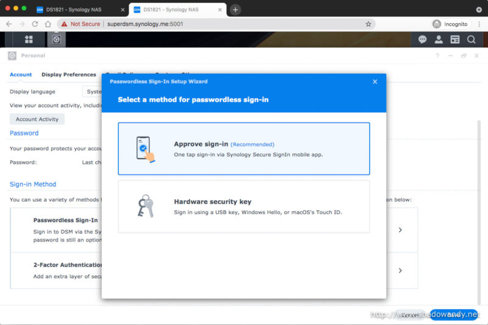Click the Password section heading

tap(24, 133)
